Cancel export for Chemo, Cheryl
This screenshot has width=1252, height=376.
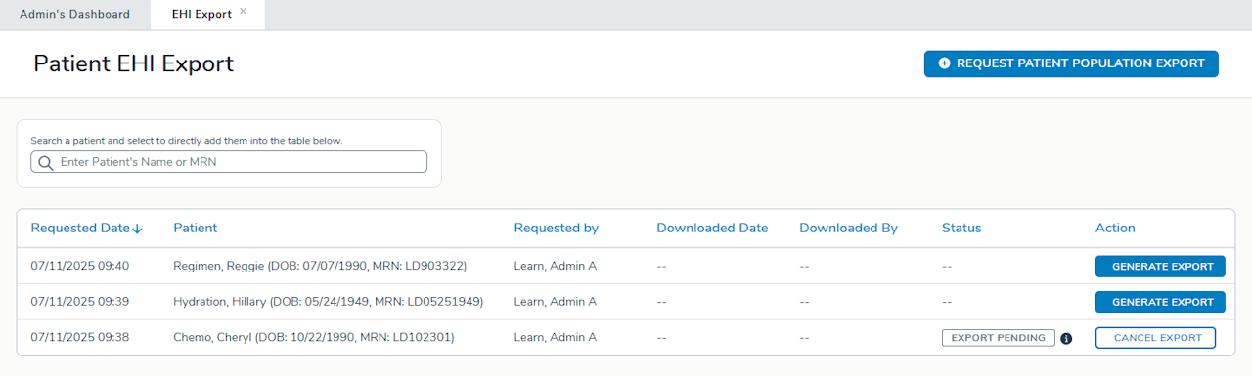point(1155,338)
